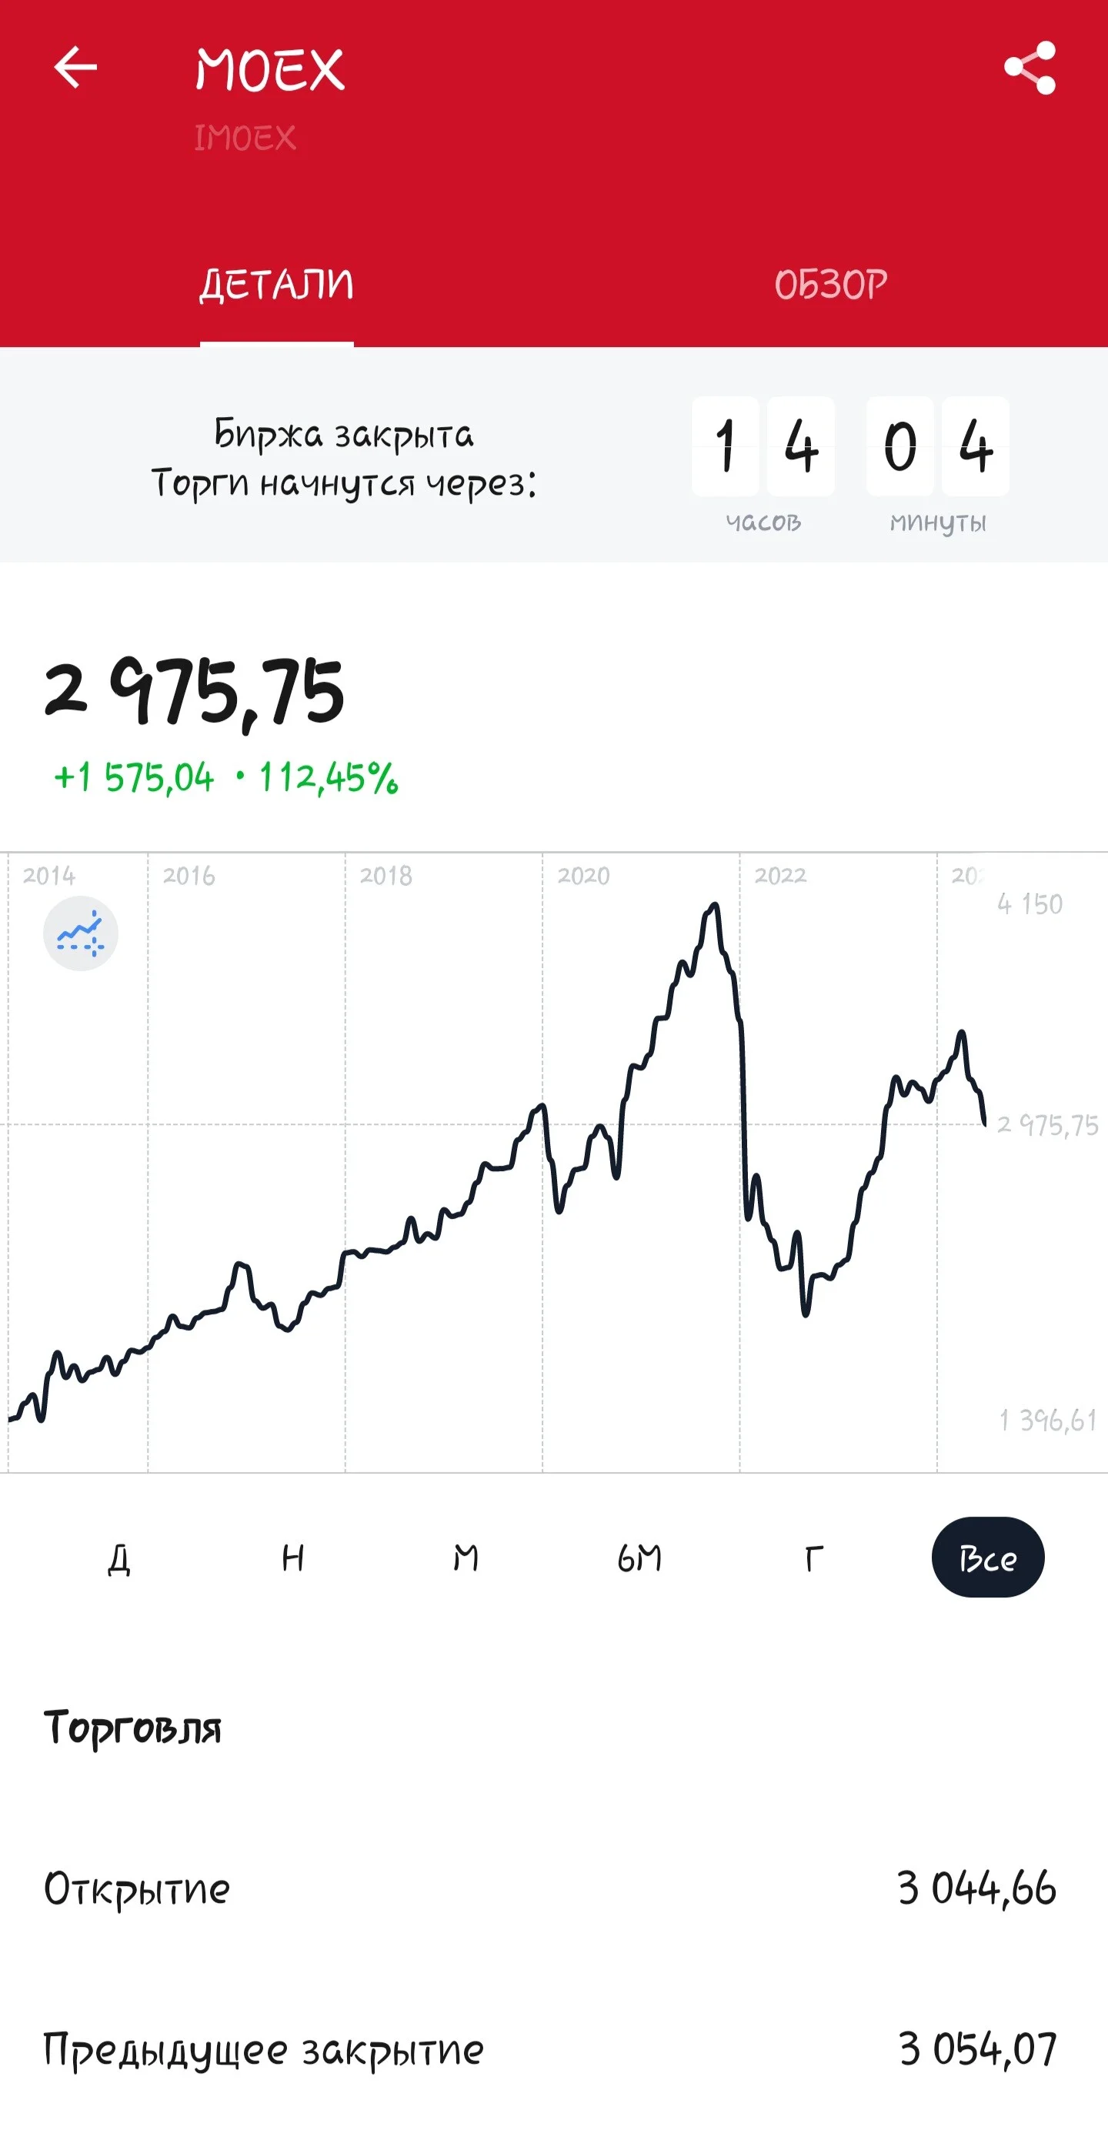
Task: Open the share icon
Action: (1030, 67)
